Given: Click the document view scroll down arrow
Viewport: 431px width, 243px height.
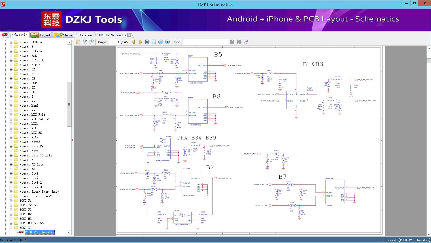Looking at the screenshot, I should 428,234.
